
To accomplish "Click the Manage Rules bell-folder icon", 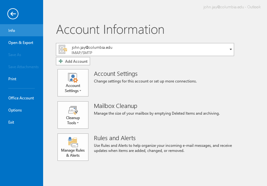I will 73,142.
